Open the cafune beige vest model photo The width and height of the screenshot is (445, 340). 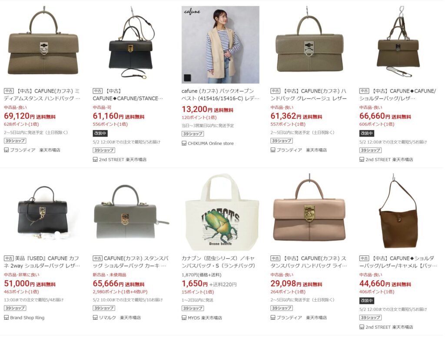coord(220,45)
